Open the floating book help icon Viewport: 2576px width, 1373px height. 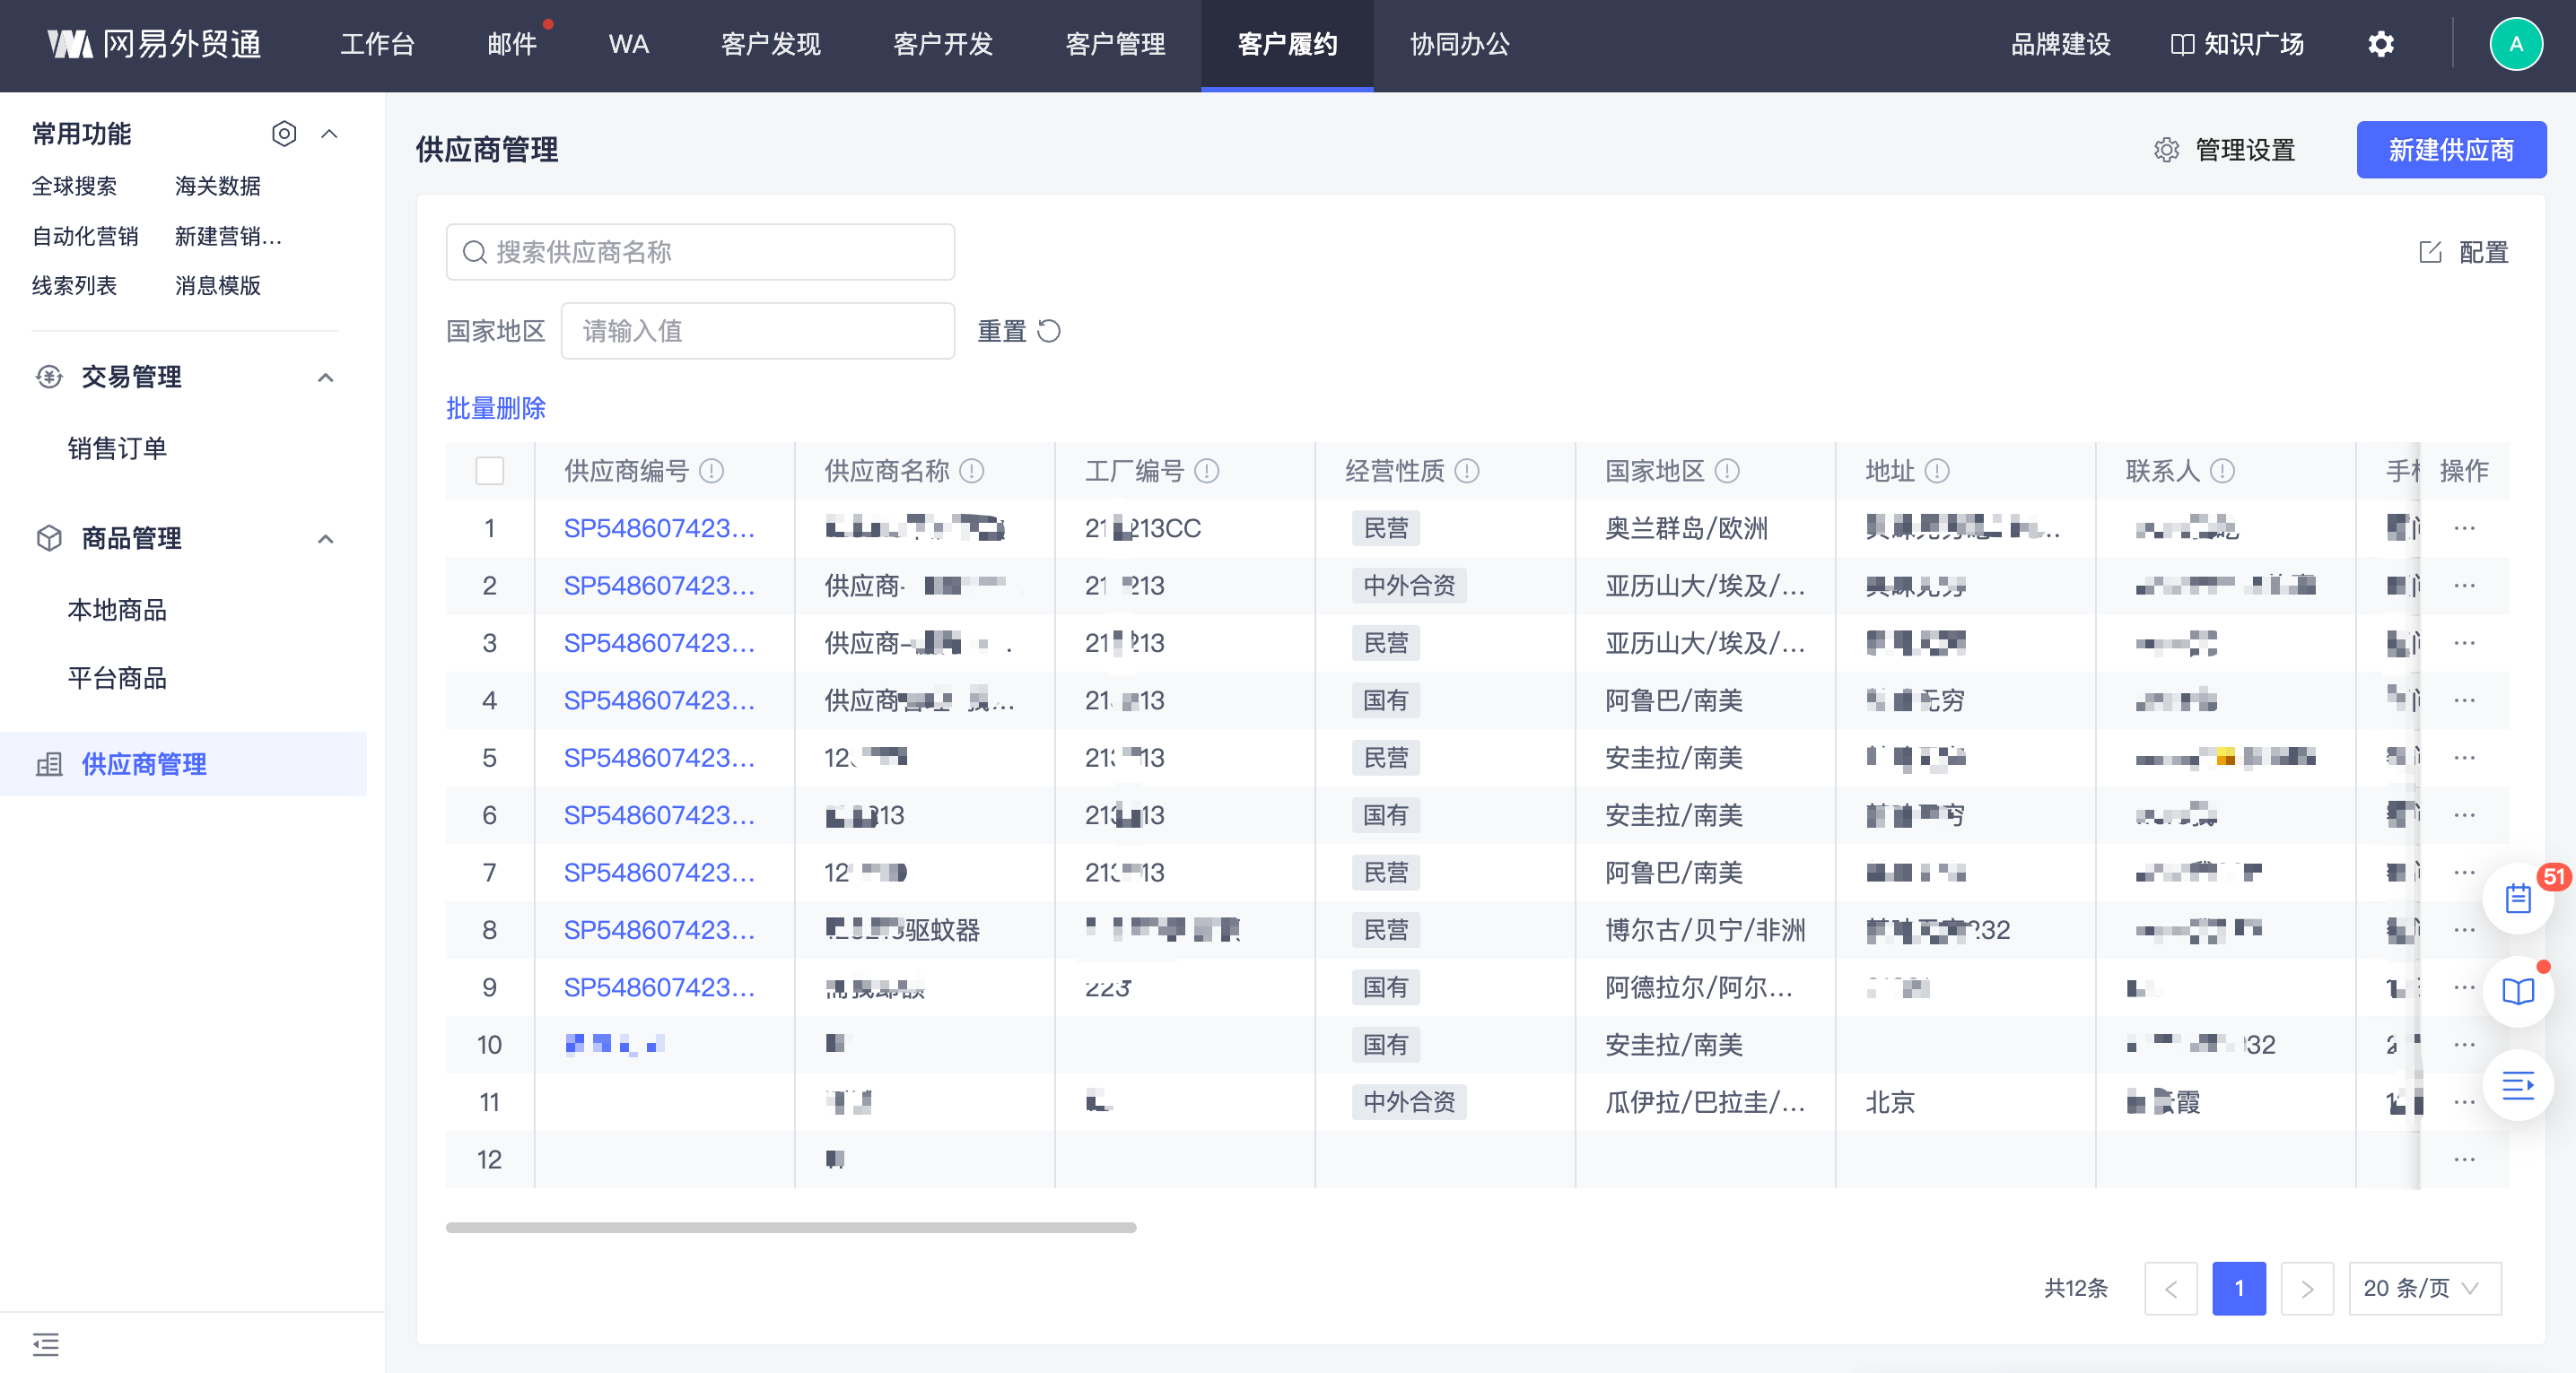[2517, 991]
